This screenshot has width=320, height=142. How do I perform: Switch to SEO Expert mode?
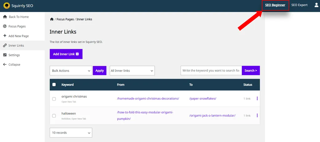click(x=299, y=5)
